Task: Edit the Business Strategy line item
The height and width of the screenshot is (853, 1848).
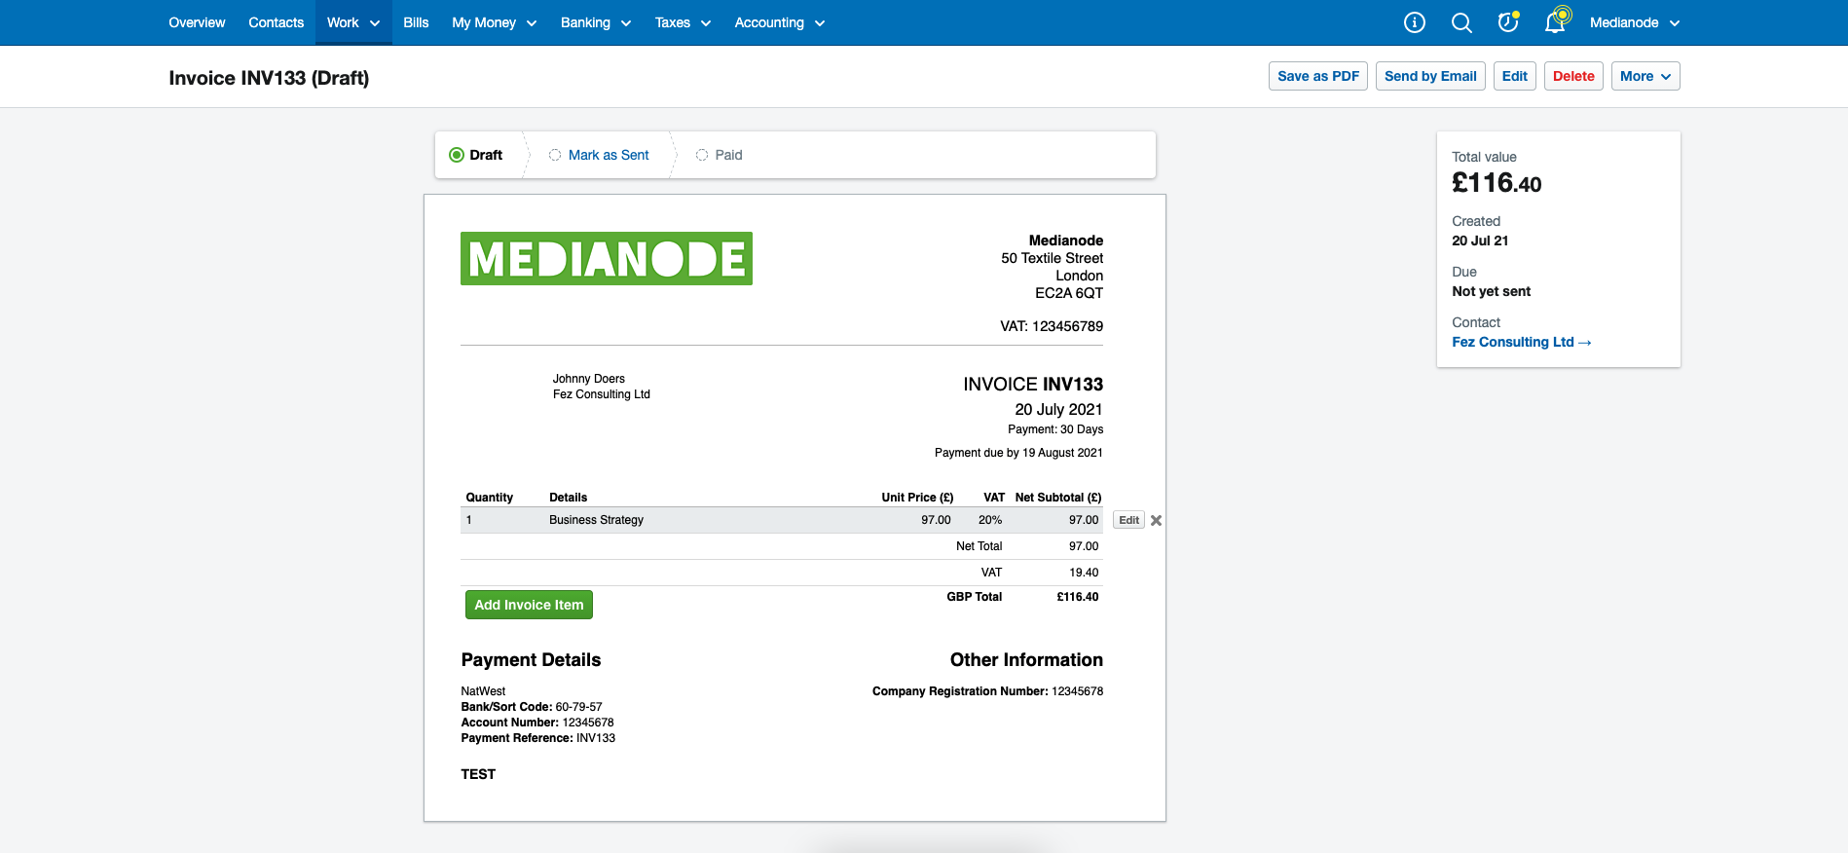Action: pos(1128,520)
